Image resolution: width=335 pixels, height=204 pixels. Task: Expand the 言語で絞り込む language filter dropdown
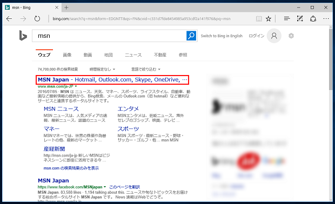coord(146,69)
